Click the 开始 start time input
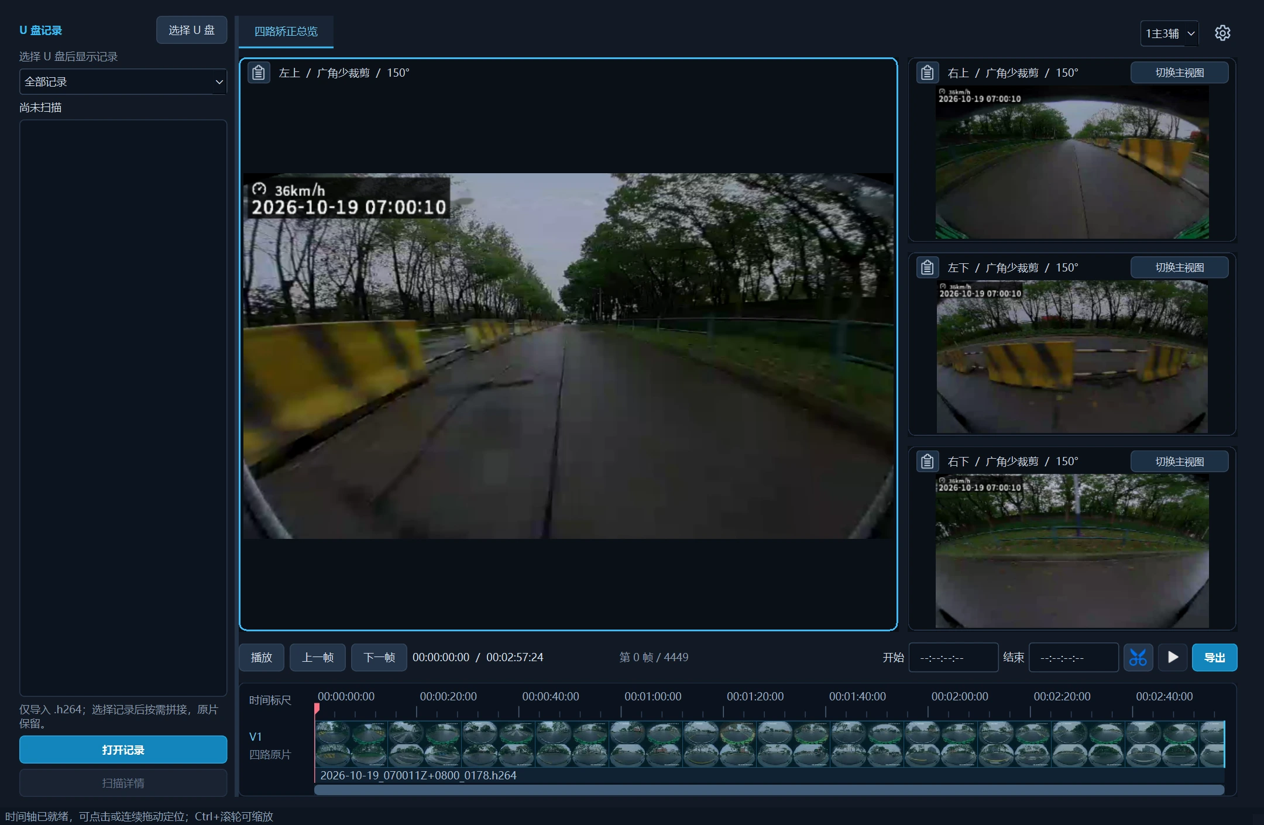 (x=953, y=657)
